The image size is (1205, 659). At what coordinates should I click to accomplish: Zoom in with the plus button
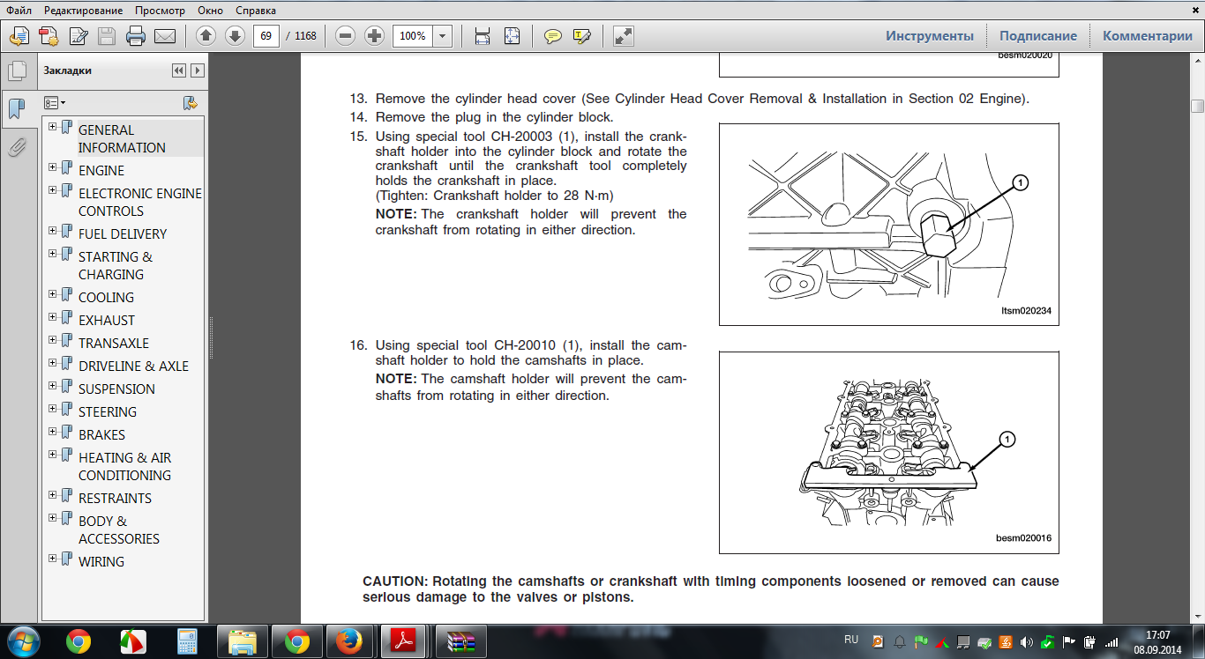(374, 36)
